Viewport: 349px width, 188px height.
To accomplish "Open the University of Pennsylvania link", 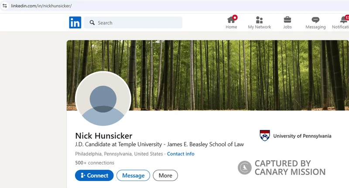I will point(296,136).
